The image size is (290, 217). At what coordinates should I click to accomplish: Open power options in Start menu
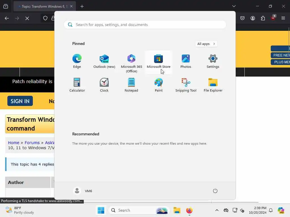215,191
